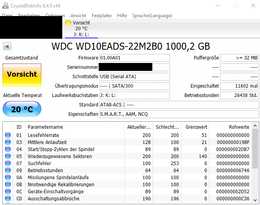Viewport: 260px width, 205px height.
Task: Click the SMART list vertical scrollbar thumb
Action: point(255,149)
